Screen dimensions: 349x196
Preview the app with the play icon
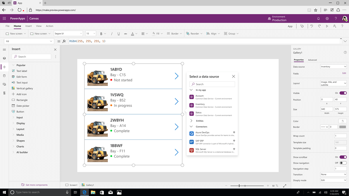(327, 26)
